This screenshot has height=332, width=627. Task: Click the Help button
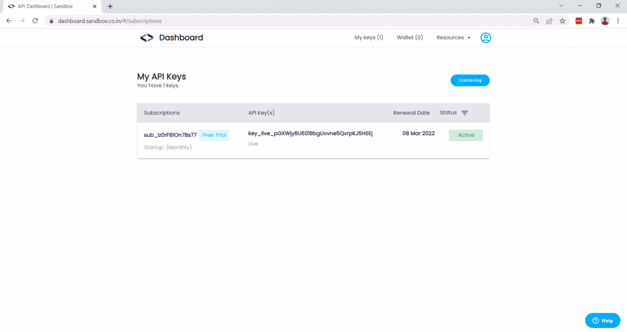click(603, 321)
